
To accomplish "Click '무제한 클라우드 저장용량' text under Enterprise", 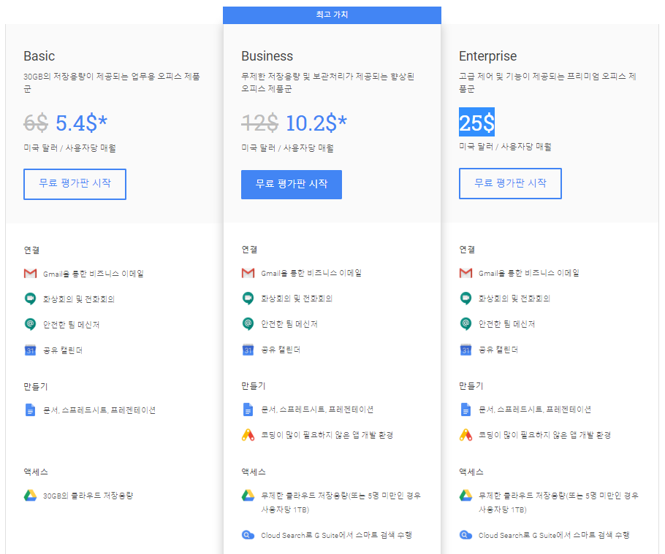I will (x=558, y=502).
